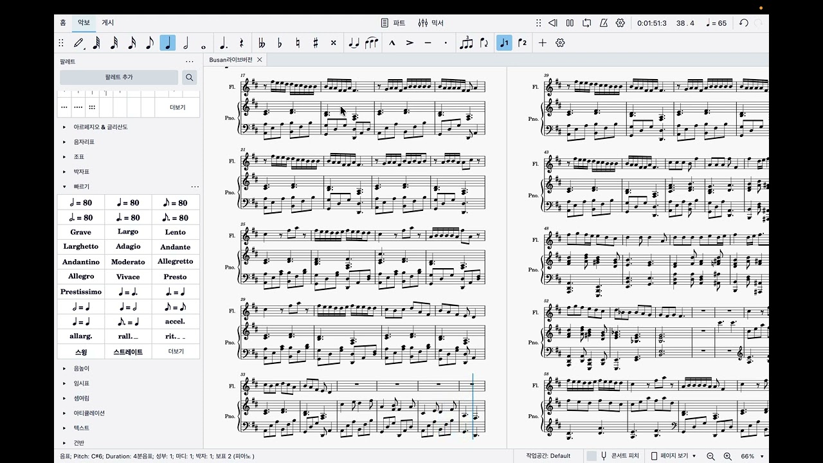Open the 빠르기 palette options menu
The height and width of the screenshot is (463, 823).
[x=195, y=186]
